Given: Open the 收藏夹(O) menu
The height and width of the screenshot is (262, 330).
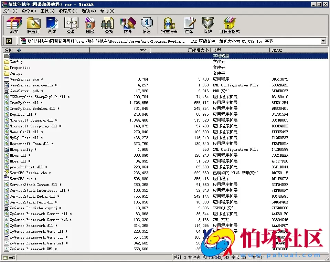Looking at the screenshot, I should coord(68,11).
